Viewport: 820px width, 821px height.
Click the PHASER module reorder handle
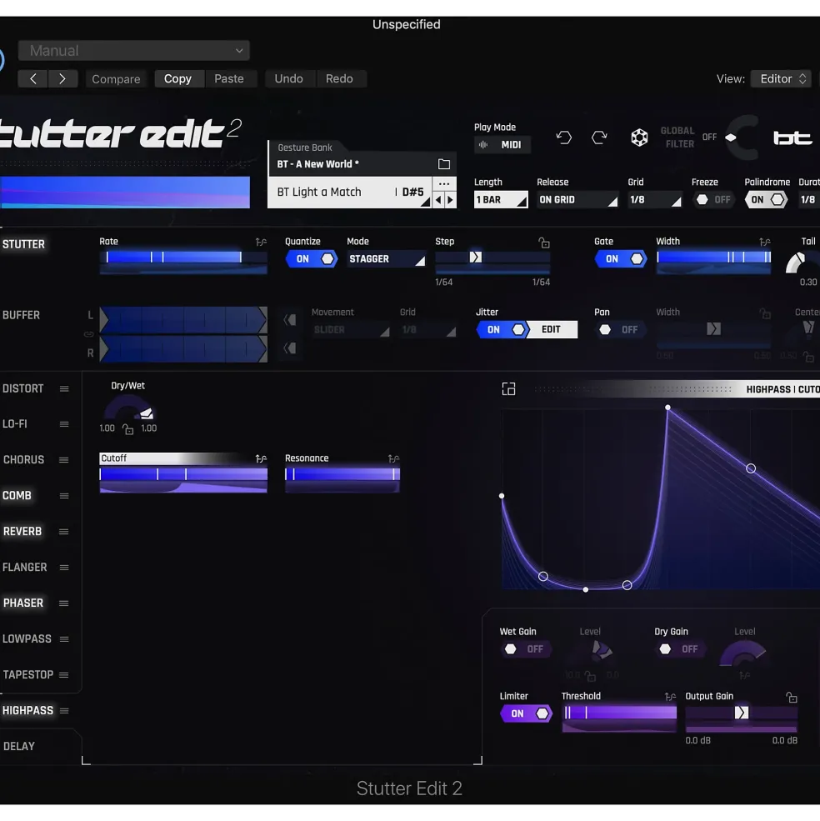[x=64, y=603]
